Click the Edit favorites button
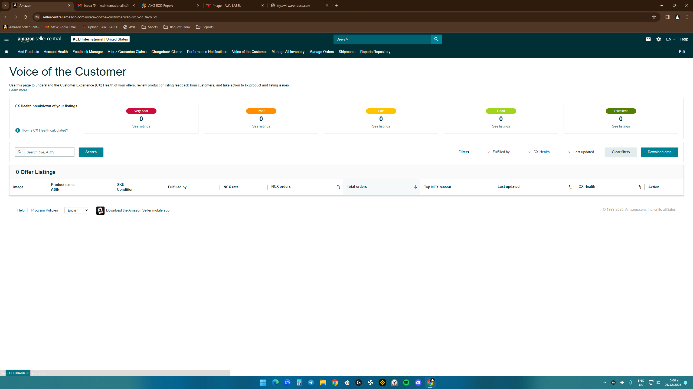This screenshot has width=693, height=389. 682,52
